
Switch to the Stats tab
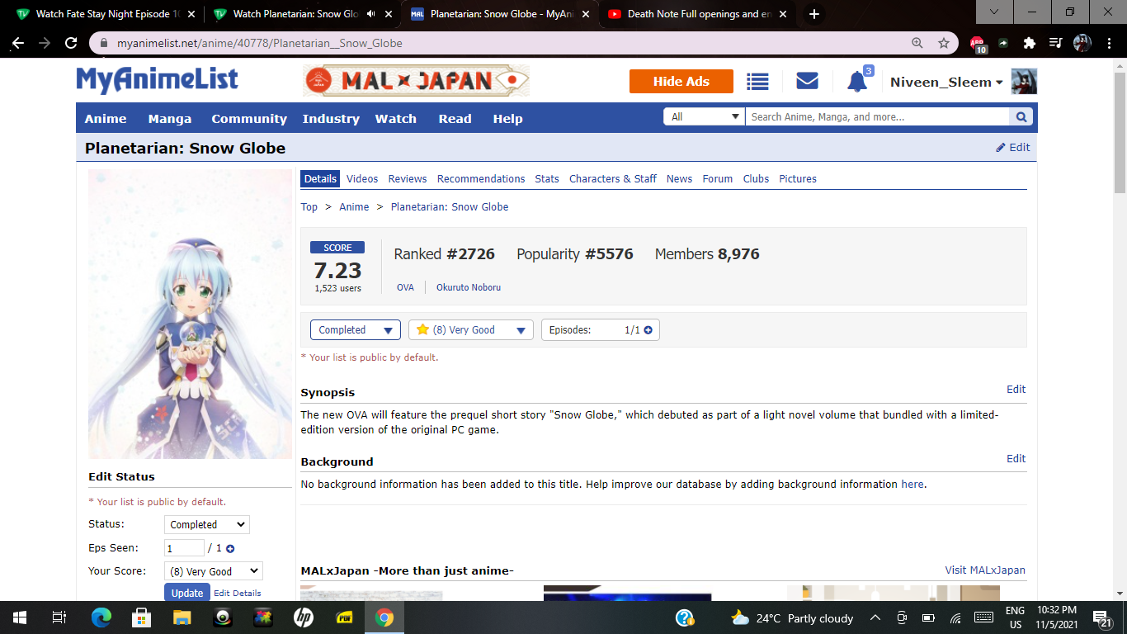coord(547,179)
